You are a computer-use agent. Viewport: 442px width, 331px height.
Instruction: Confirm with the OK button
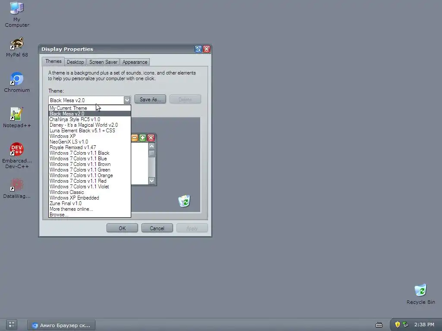122,228
